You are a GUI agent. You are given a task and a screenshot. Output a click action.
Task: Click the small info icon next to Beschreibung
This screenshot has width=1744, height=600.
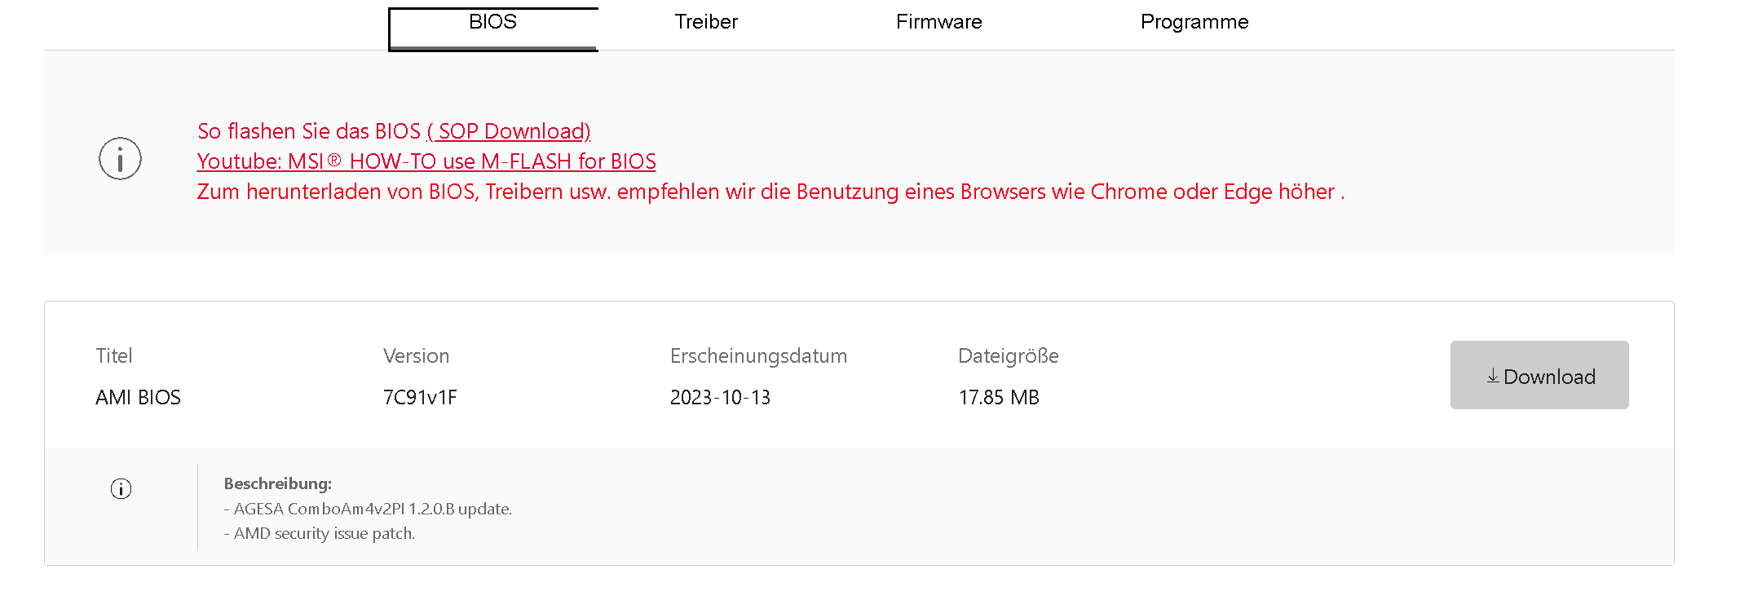pos(121,488)
